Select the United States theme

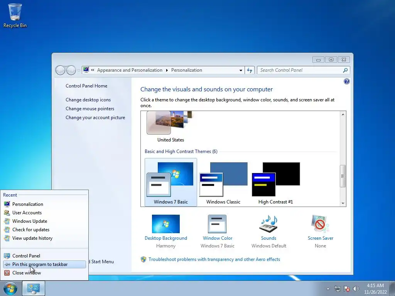pos(171,126)
